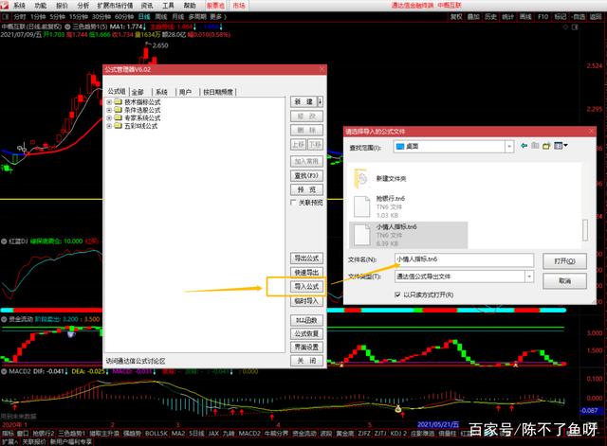This screenshot has width=607, height=446.
Task: Click the back arrow icon in file dialog
Action: pos(524,146)
